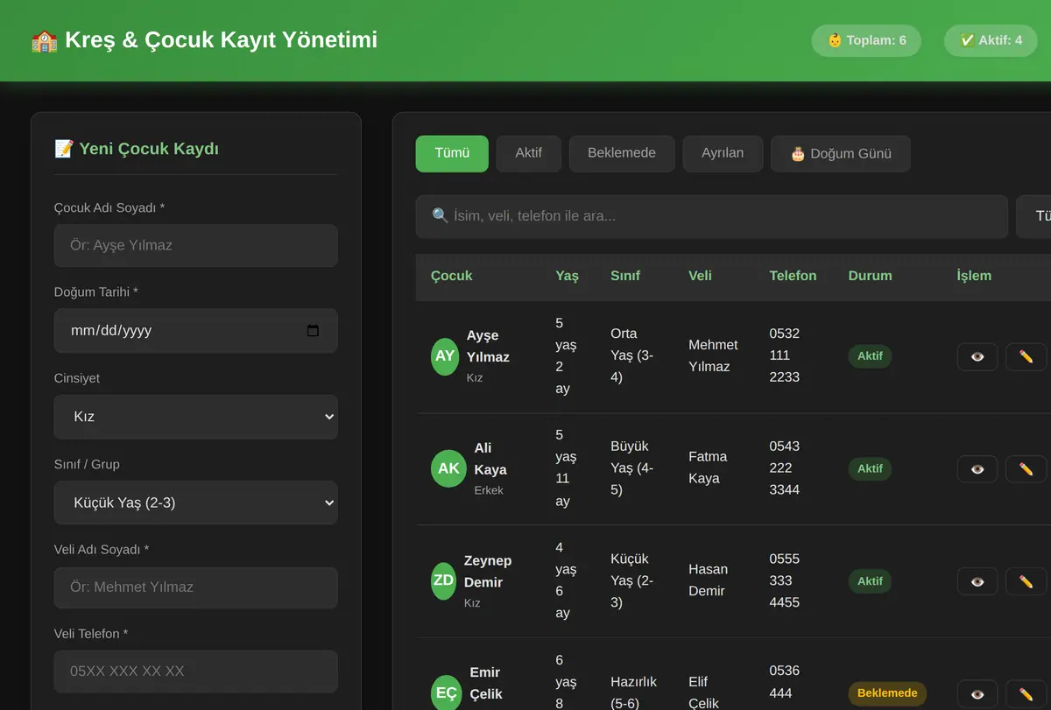Click the Beklemede status badge for Emir Çelik
Screen dimensions: 1051x710
pyautogui.click(x=887, y=693)
